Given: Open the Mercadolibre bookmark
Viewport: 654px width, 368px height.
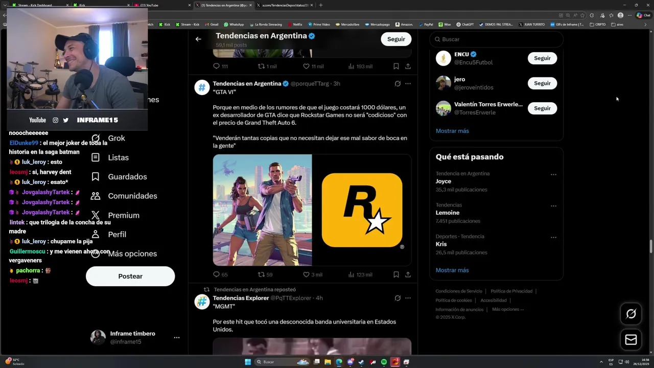Looking at the screenshot, I should 347,24.
